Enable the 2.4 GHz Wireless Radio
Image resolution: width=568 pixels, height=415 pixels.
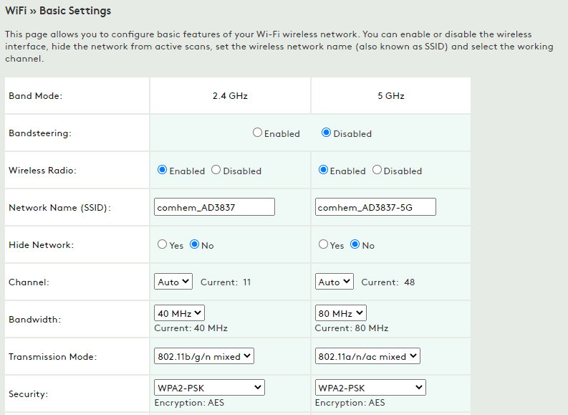point(163,171)
